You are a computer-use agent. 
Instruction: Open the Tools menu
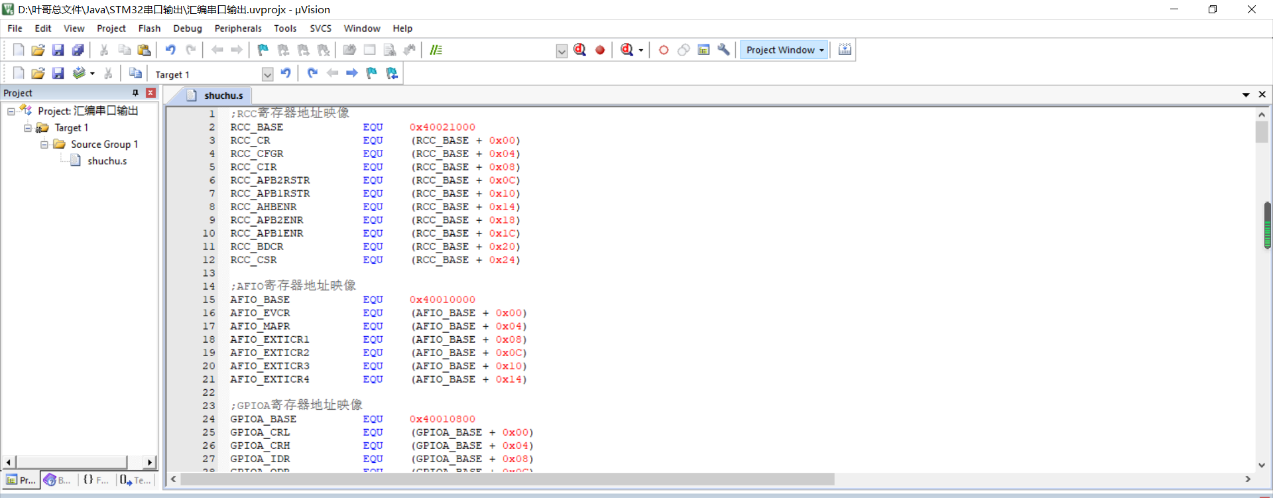(x=285, y=29)
